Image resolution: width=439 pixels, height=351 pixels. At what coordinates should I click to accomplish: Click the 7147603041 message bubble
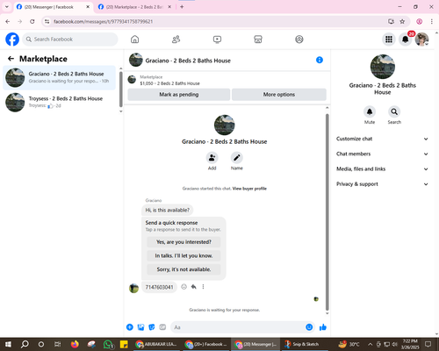(x=159, y=287)
